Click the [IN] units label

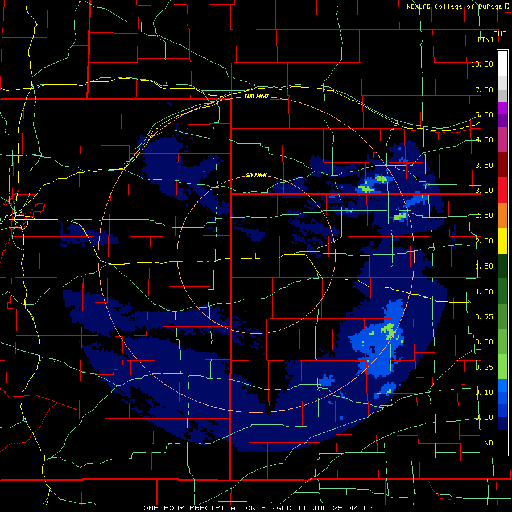click(486, 39)
